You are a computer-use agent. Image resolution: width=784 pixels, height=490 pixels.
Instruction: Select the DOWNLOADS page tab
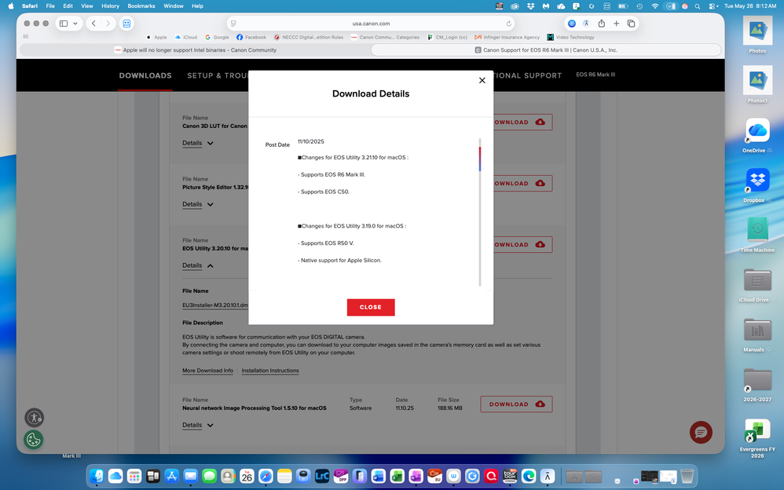[x=145, y=75]
